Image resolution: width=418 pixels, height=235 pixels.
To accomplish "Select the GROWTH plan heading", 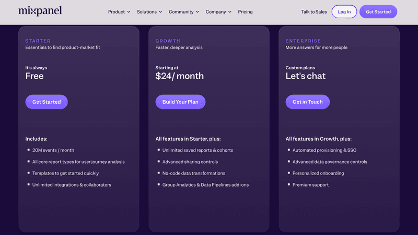I will (168, 41).
